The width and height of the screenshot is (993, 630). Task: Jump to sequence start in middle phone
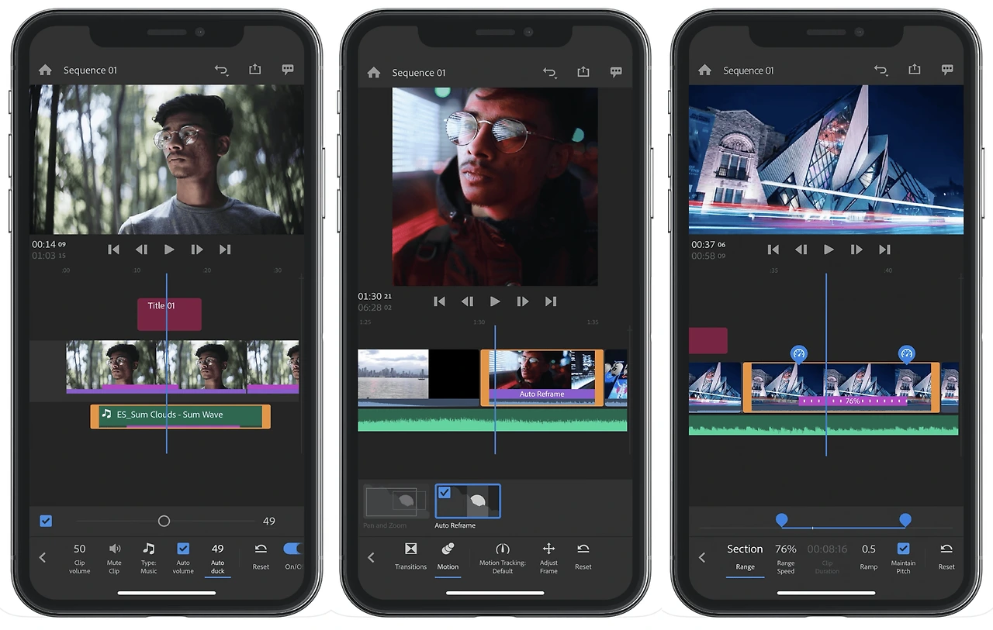[440, 301]
